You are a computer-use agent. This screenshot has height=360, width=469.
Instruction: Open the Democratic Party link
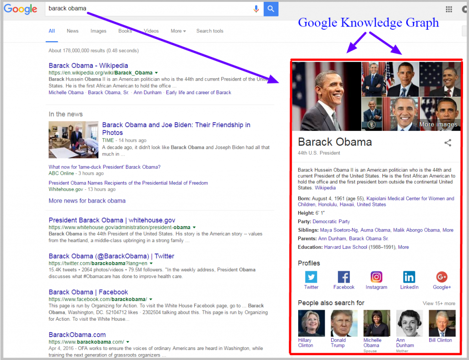coord(331,222)
